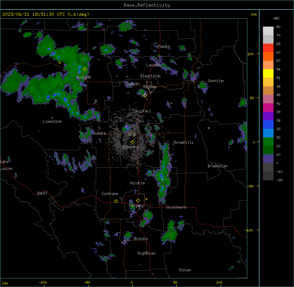Click the -100 tick label on bottom axis

43,282
